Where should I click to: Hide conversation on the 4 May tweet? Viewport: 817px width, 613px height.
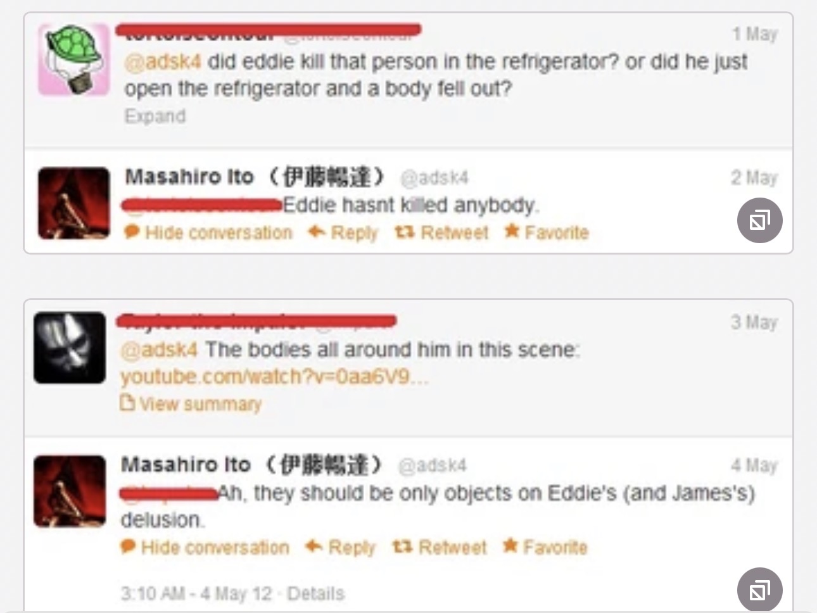click(205, 547)
